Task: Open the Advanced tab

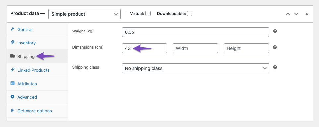Action: pos(37,97)
